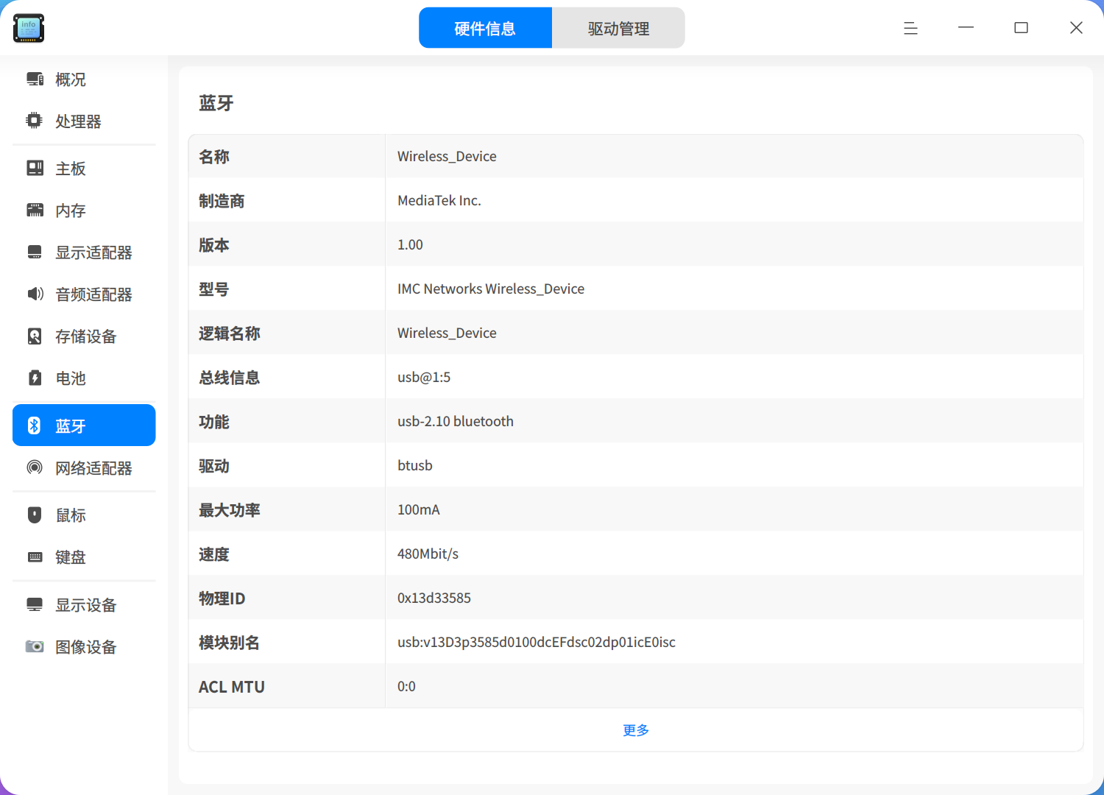Viewport: 1104px width, 795px height.
Task: Close the device manager window
Action: [x=1076, y=28]
